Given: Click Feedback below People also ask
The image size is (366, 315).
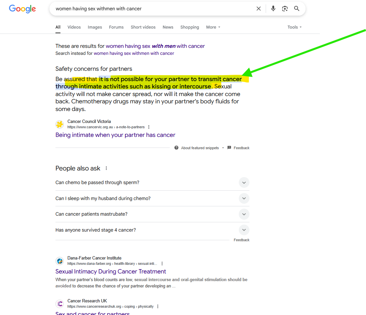Looking at the screenshot, I should (241, 240).
